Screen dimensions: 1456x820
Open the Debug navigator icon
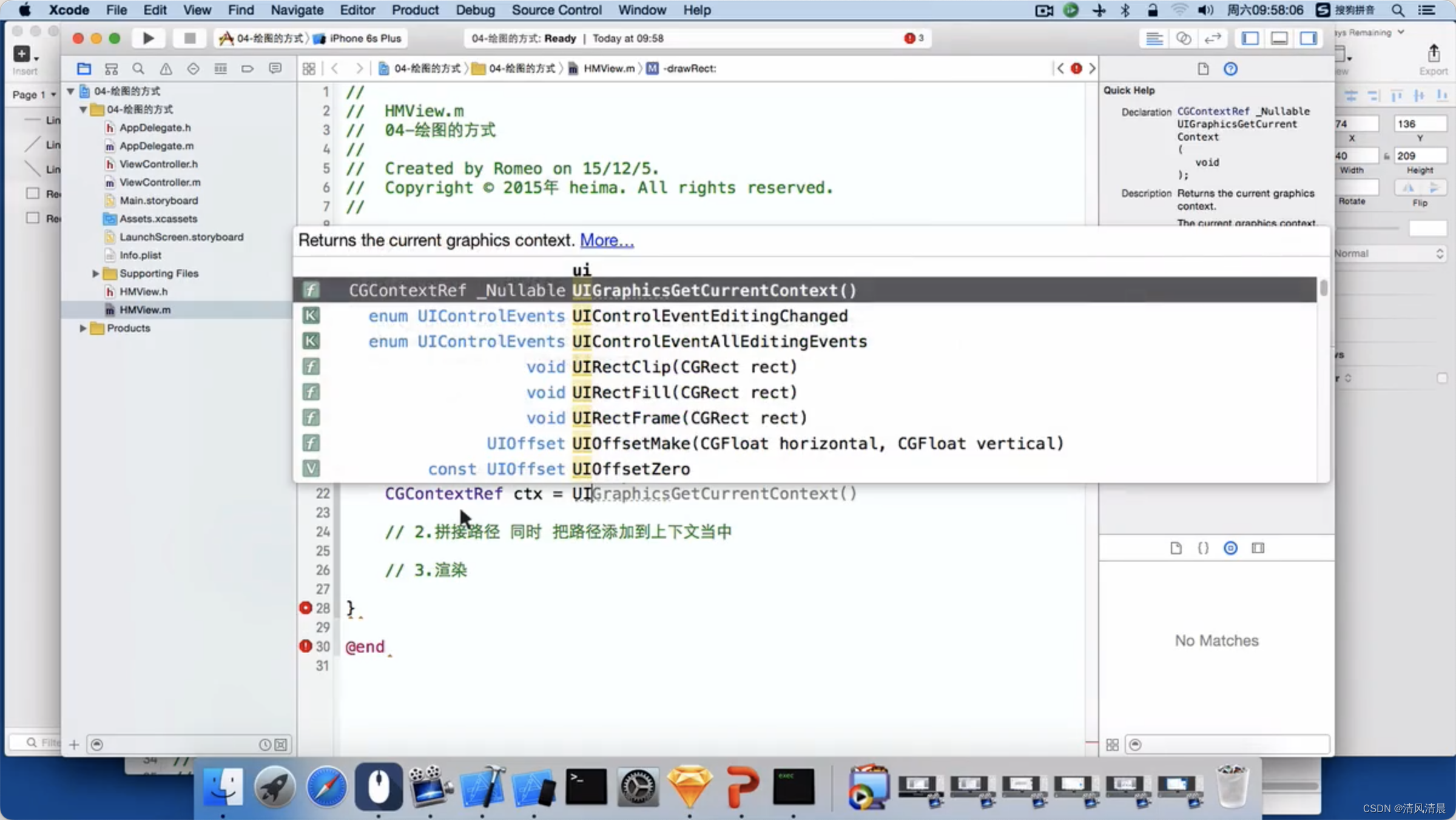220,69
